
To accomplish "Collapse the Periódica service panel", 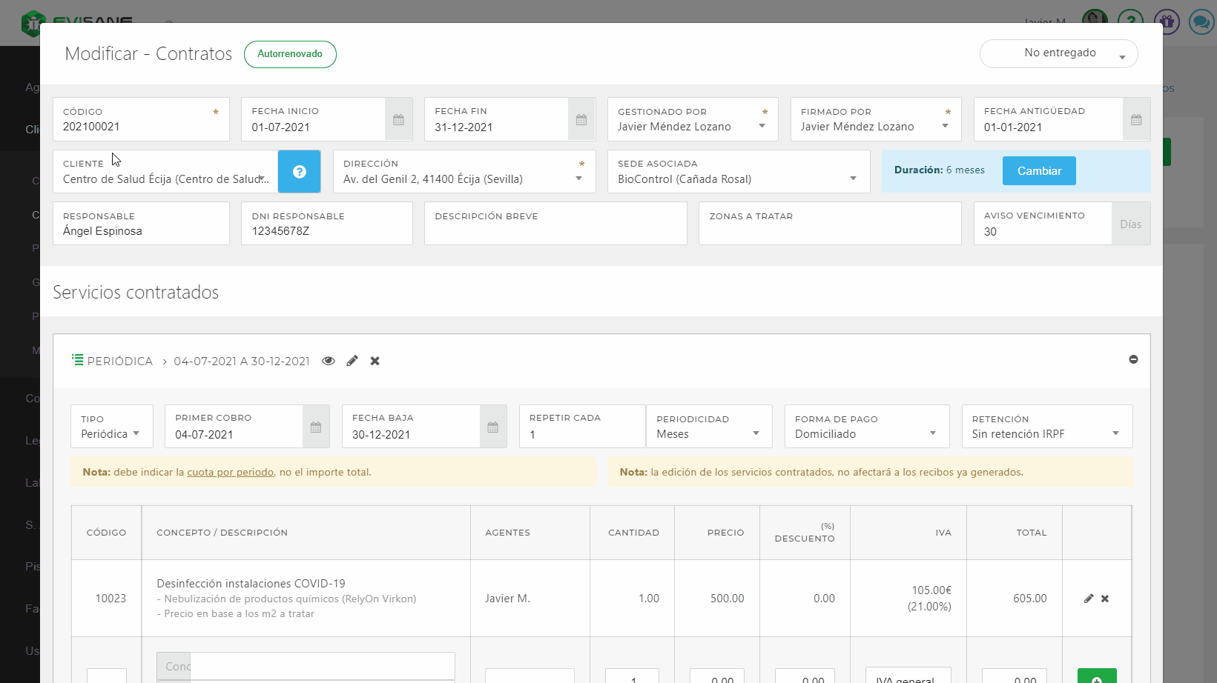I will pyautogui.click(x=1133, y=359).
